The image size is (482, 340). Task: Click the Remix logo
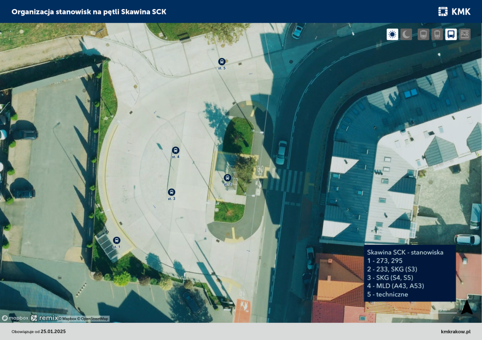[44, 318]
